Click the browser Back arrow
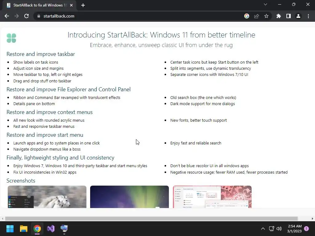 tap(7, 16)
